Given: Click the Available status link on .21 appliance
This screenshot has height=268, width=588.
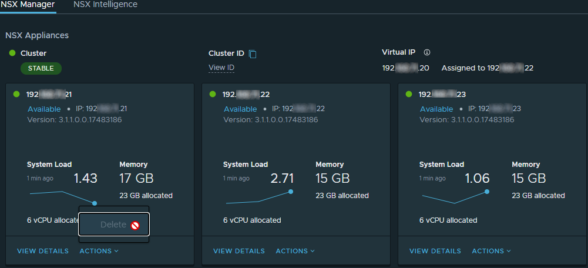Looking at the screenshot, I should pos(44,109).
